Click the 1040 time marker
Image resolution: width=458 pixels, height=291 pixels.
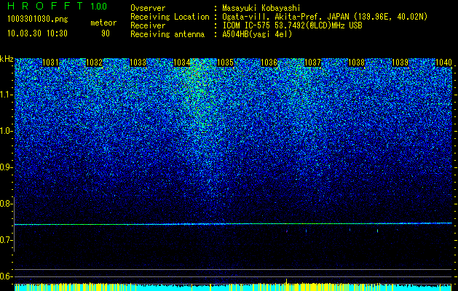[x=443, y=63]
